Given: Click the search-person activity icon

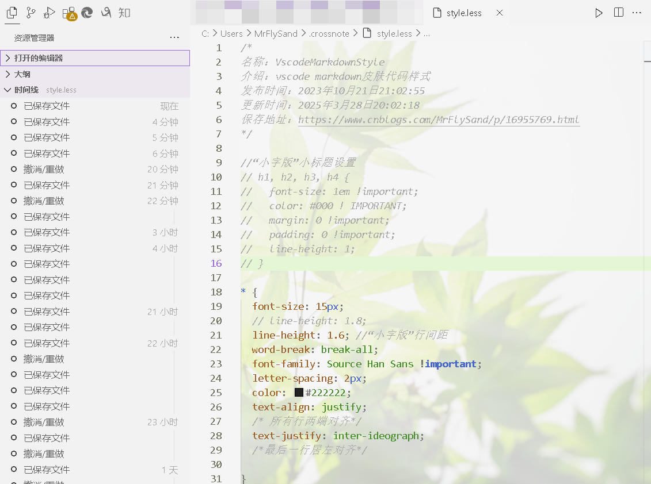Looking at the screenshot, I should [x=106, y=13].
